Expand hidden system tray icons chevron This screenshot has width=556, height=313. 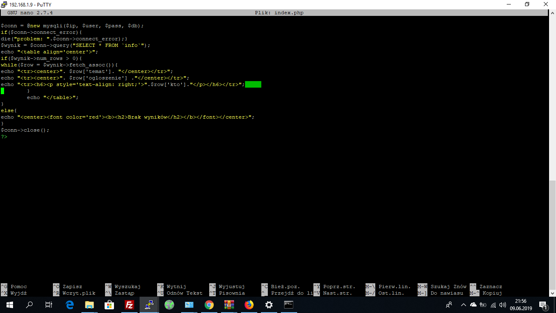click(463, 305)
